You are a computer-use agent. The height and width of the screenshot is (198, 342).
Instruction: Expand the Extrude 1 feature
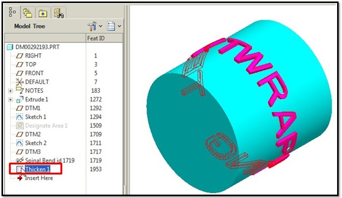[10, 100]
